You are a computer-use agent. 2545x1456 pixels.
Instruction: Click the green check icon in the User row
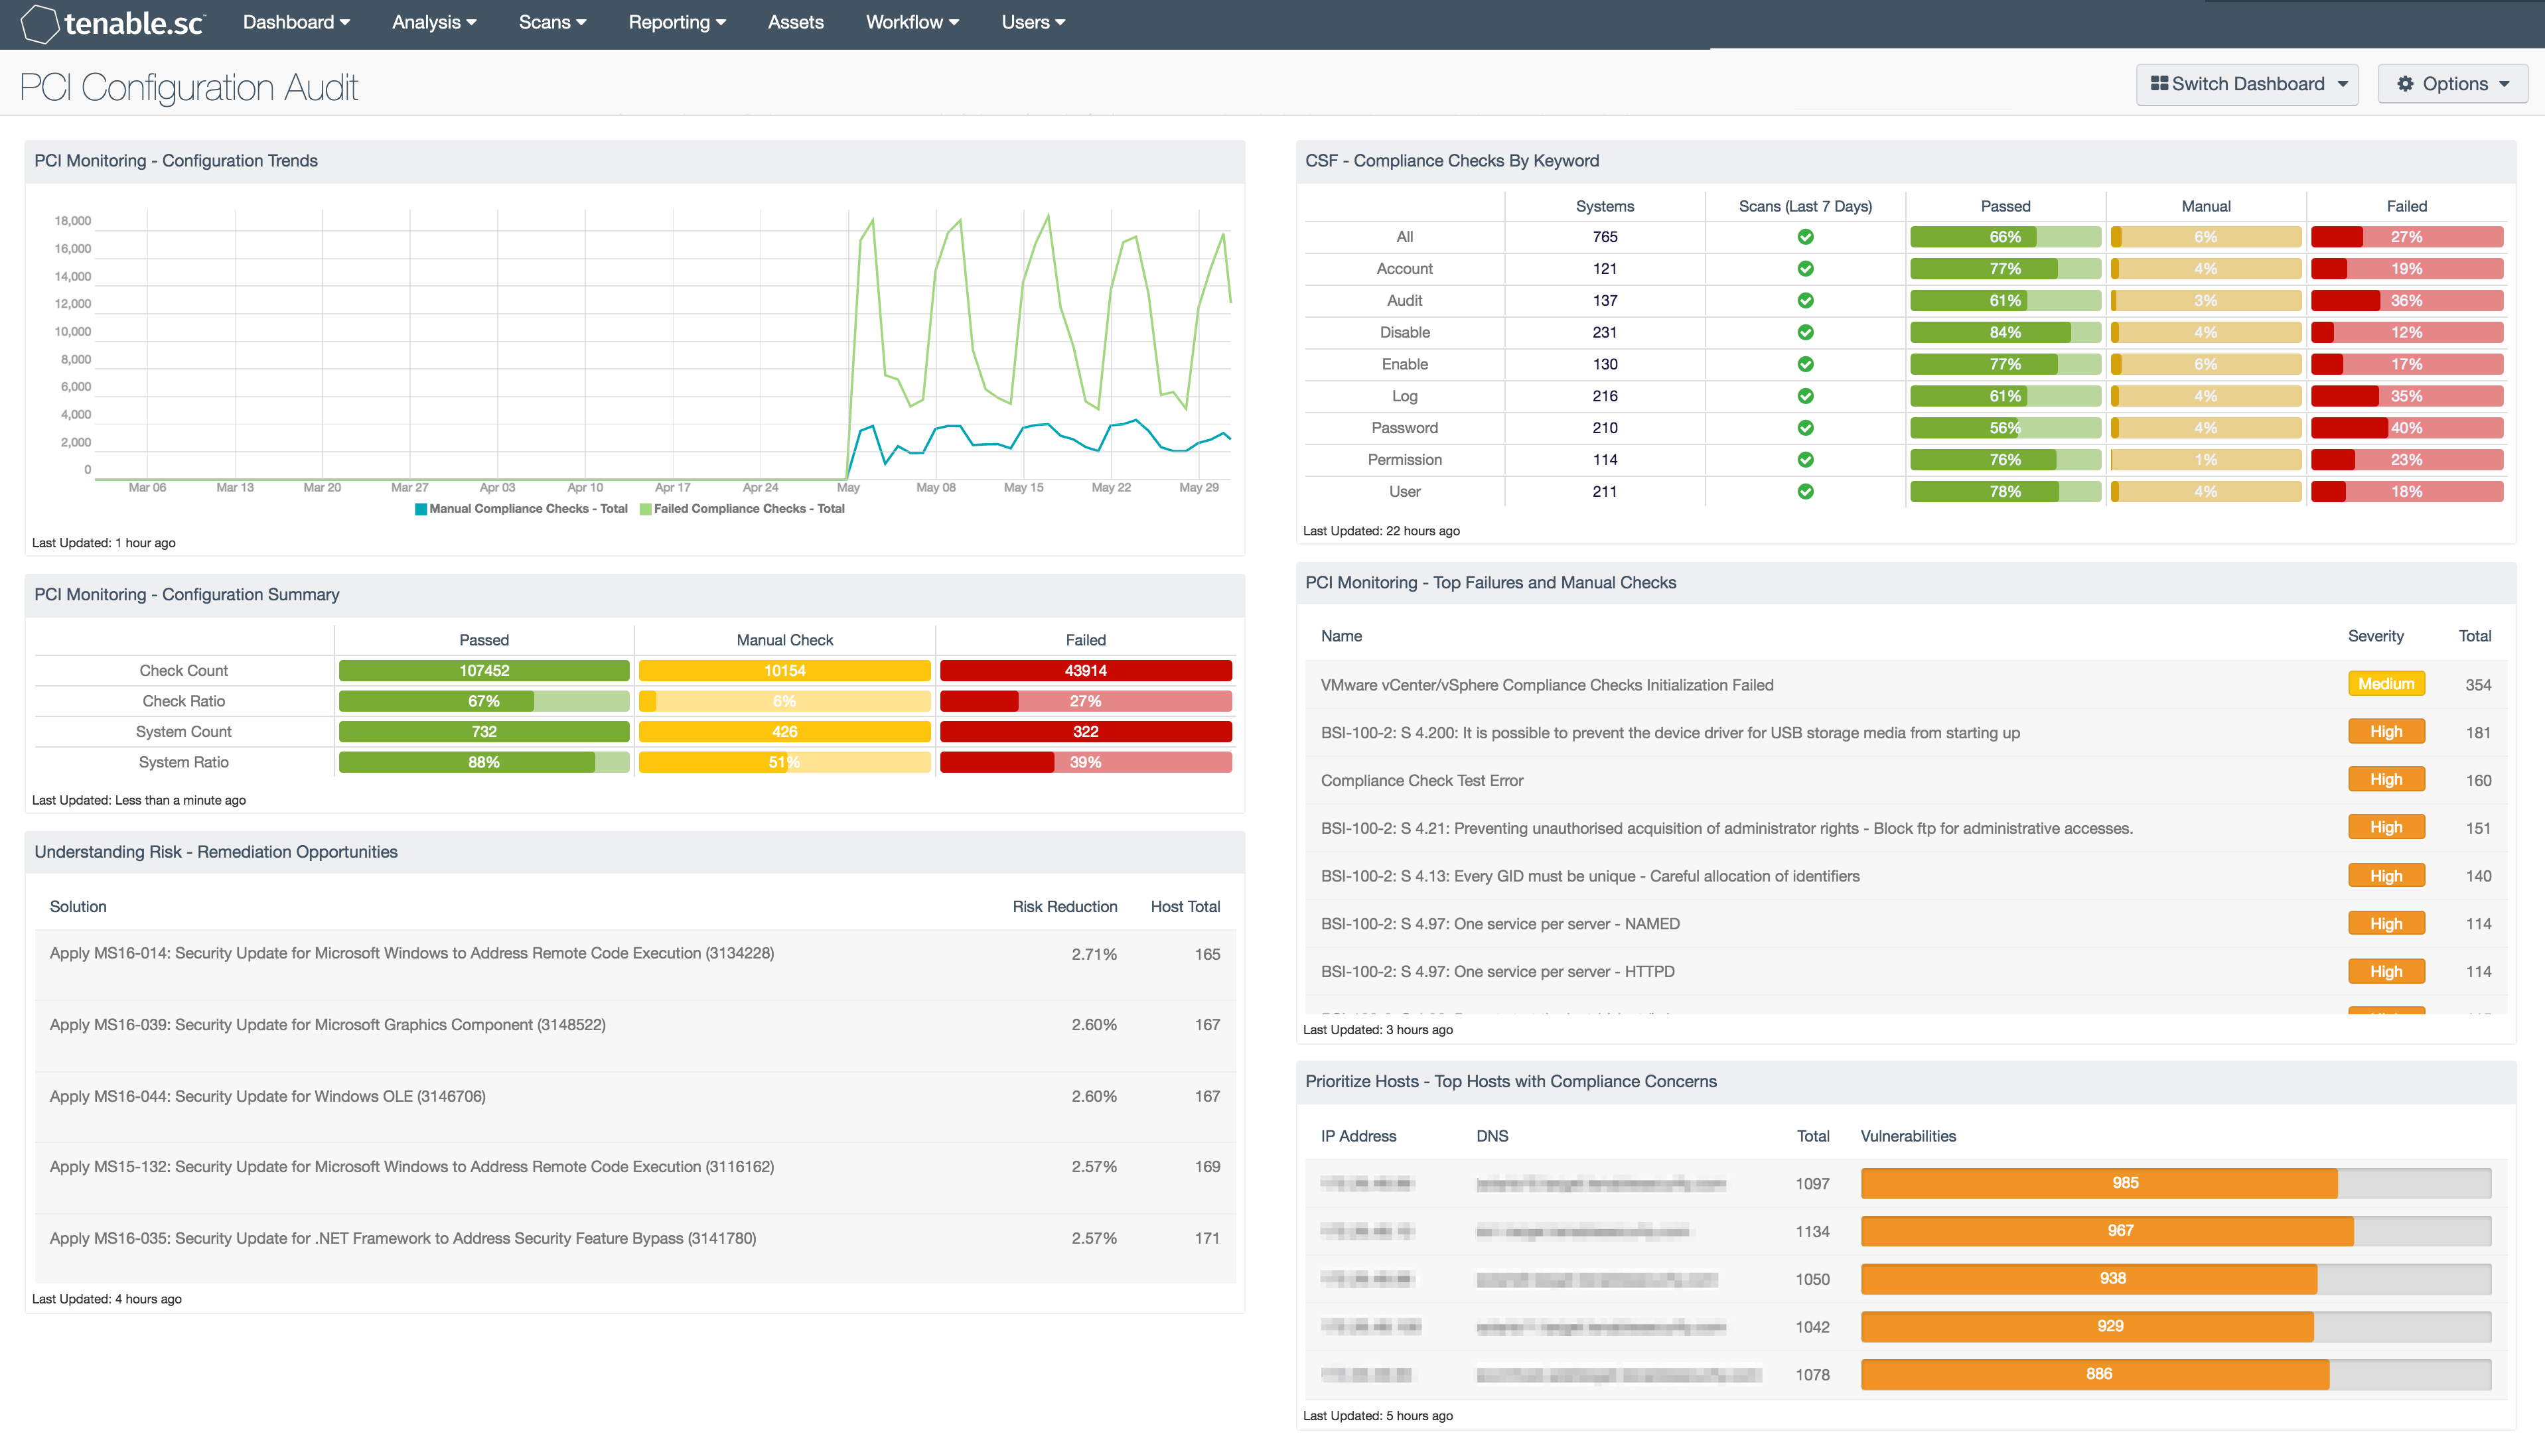click(x=1804, y=492)
